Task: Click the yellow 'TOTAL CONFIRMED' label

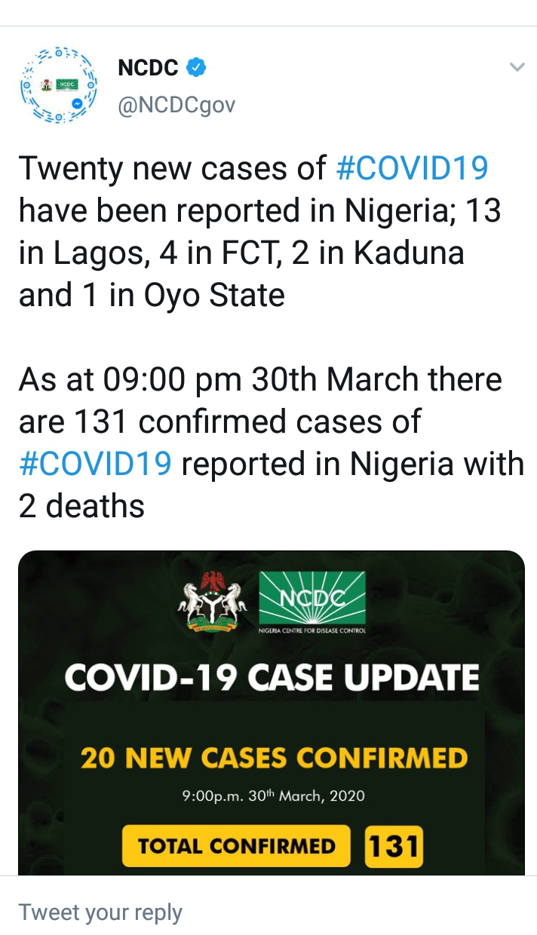Action: tap(236, 846)
